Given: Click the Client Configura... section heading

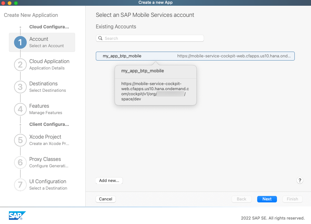Looking at the screenshot, I should (x=49, y=124).
